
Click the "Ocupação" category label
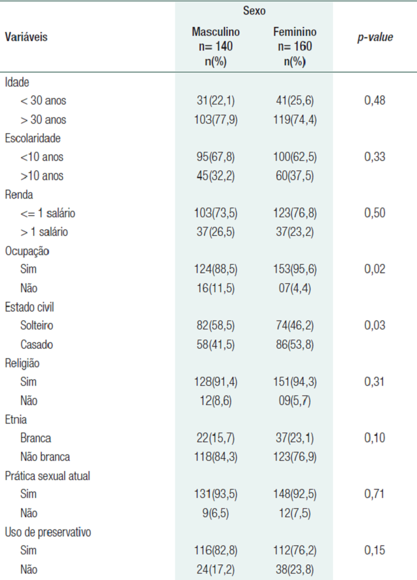(x=28, y=251)
